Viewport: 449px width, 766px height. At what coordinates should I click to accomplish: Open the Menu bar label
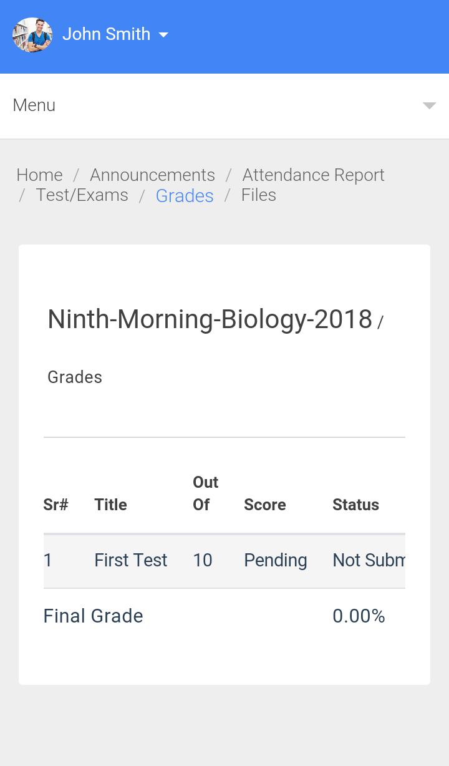[34, 105]
